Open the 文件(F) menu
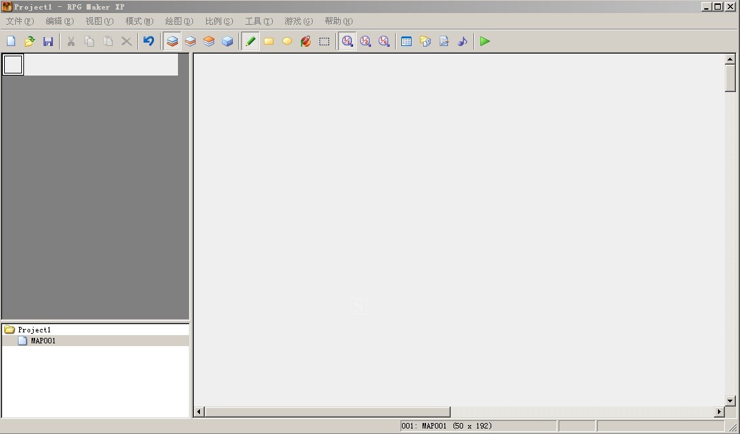 point(20,21)
